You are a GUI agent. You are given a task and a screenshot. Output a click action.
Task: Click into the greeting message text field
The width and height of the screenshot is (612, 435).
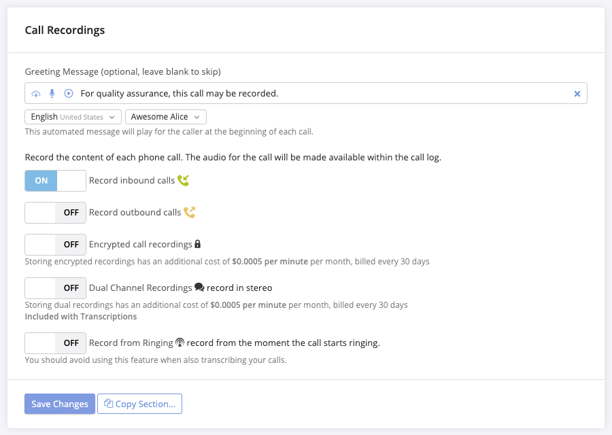324,93
